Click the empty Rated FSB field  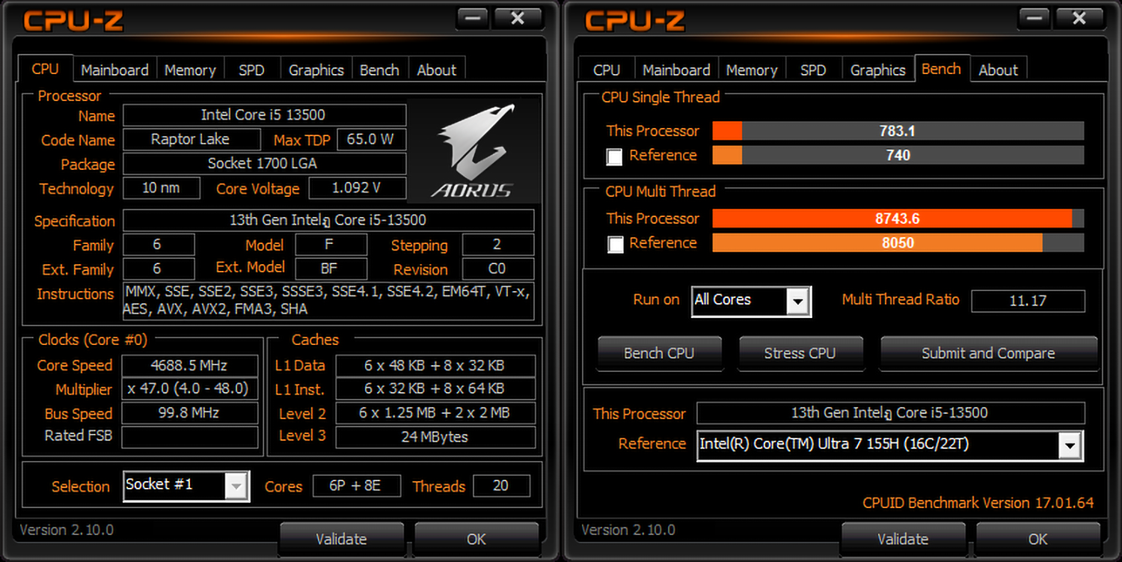[189, 437]
